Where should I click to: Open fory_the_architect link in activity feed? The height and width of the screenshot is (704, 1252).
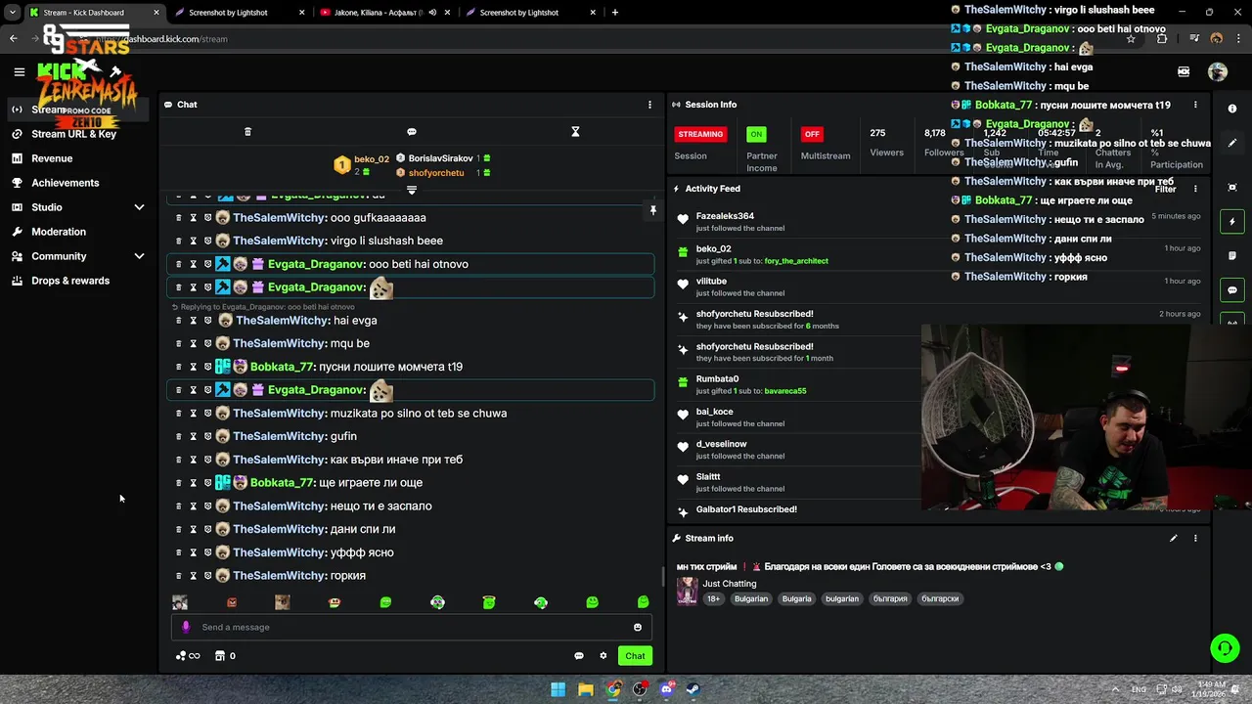796,261
